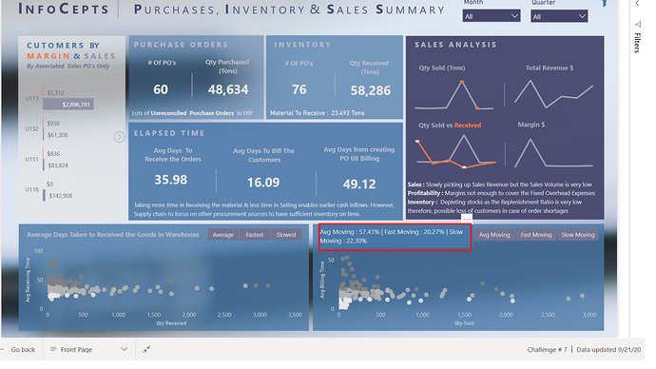Click the Front Page list icon
The width and height of the screenshot is (656, 369).
click(53, 349)
